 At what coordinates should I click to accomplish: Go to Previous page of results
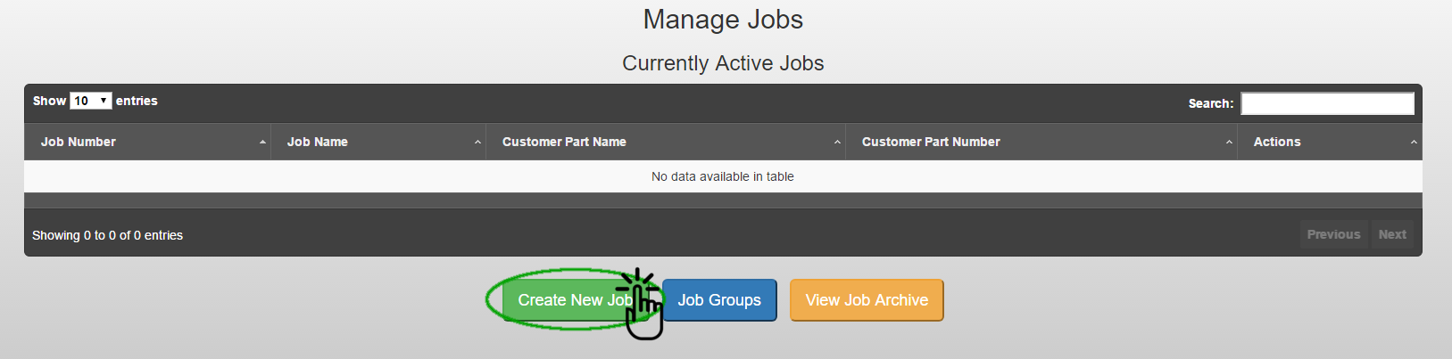click(1333, 234)
